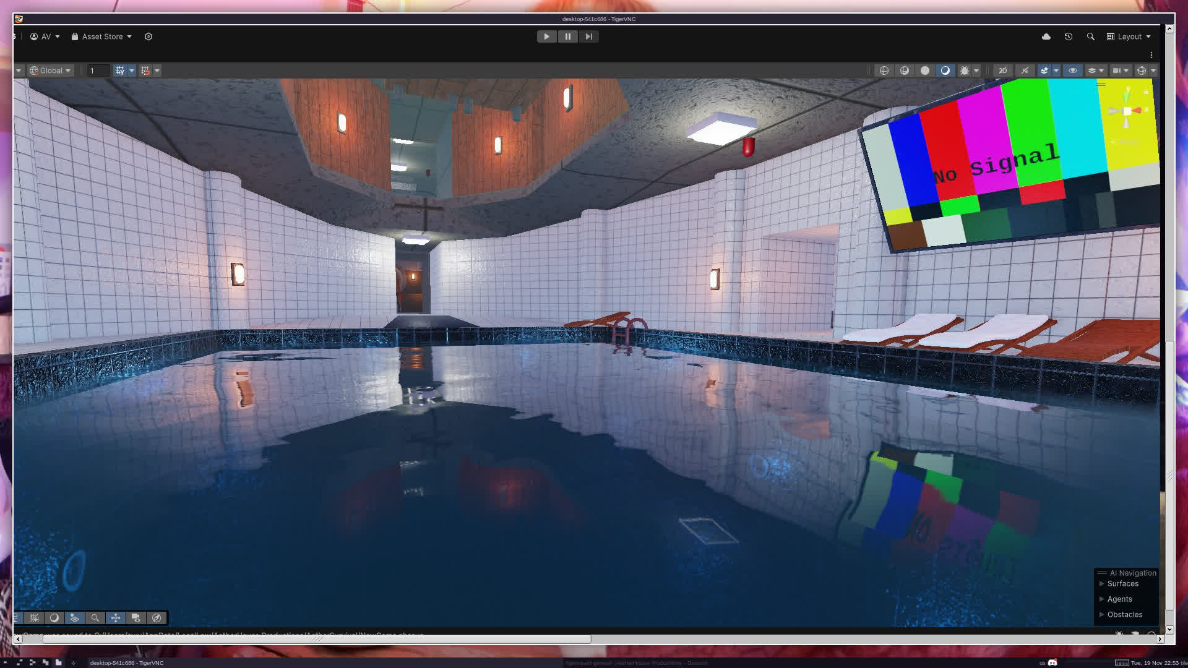Viewport: 1188px width, 668px height.
Task: Toggle grid snapping Y-axis grid button
Action: [x=119, y=71]
